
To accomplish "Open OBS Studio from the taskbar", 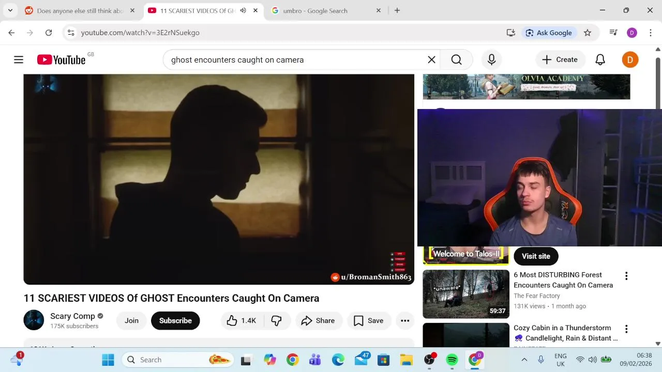I will pyautogui.click(x=429, y=360).
